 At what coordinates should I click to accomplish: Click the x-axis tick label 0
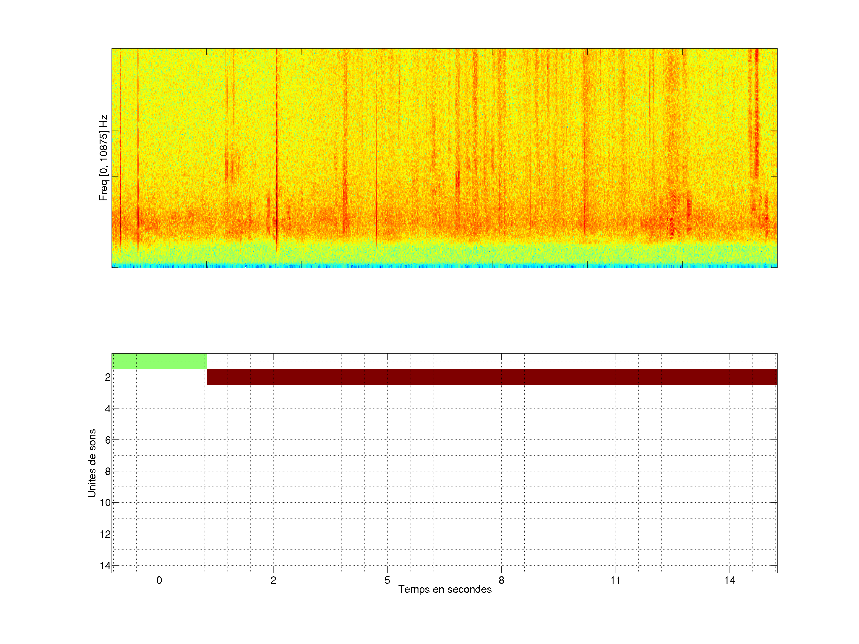[x=159, y=580]
